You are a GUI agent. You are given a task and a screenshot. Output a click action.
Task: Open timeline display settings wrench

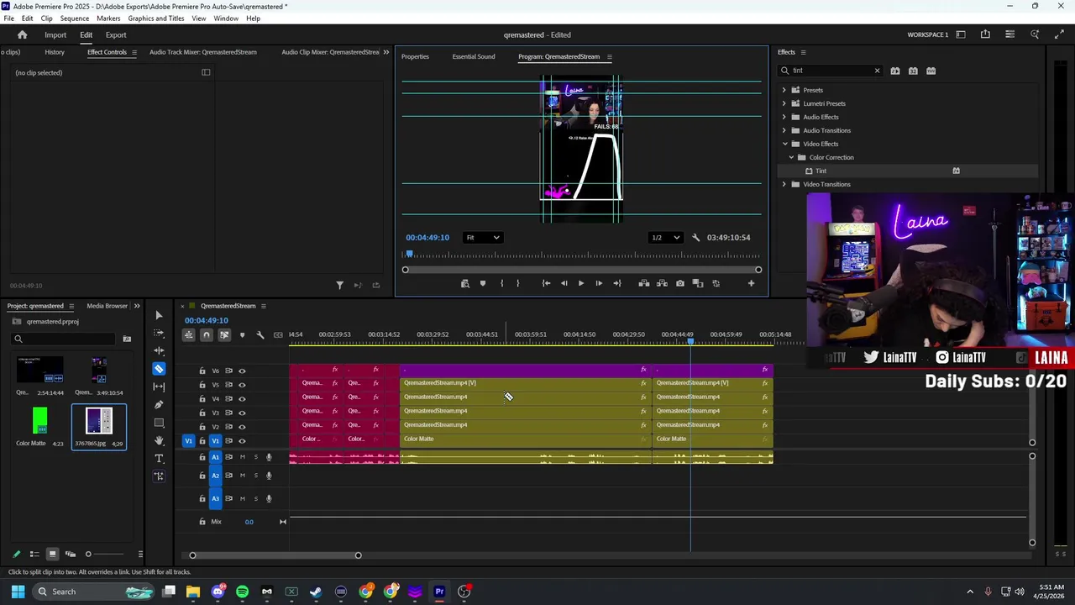[x=260, y=334]
